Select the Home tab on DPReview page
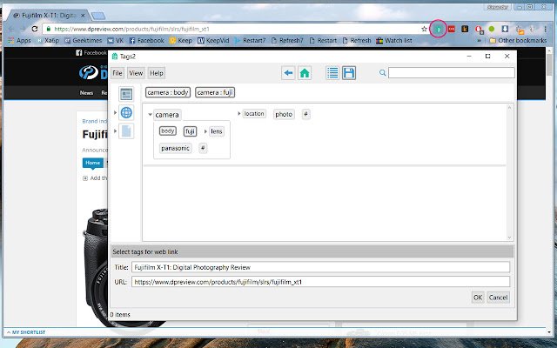This screenshot has height=348, width=557. coord(93,163)
